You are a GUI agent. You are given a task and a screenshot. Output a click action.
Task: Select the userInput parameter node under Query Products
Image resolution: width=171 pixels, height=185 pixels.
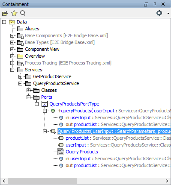(76, 145)
